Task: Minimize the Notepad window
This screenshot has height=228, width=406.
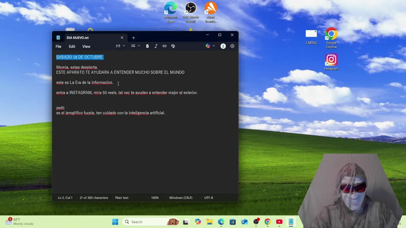Action: 207,35
